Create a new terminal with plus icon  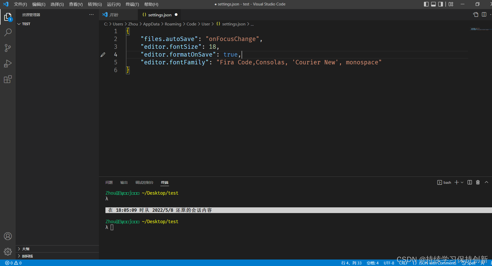point(456,182)
